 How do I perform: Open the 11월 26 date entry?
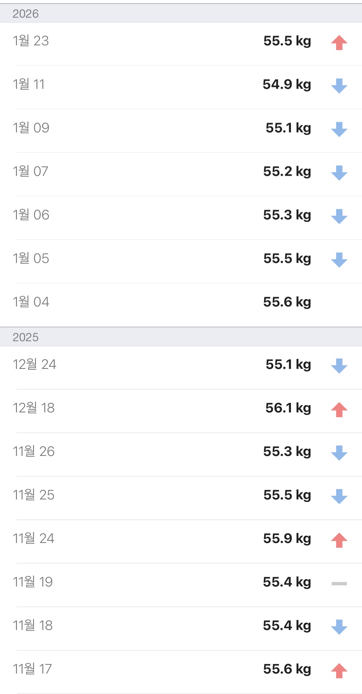pos(34,451)
